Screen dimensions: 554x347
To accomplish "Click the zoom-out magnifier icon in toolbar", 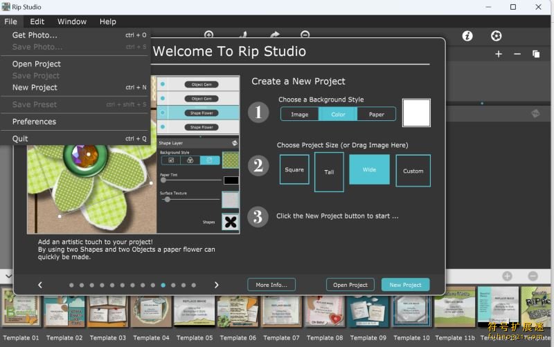I will [x=305, y=34].
